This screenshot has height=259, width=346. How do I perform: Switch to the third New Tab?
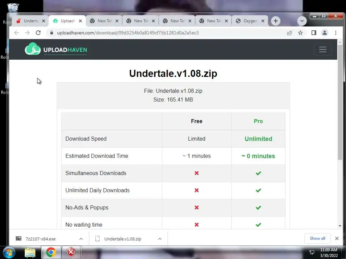tap(176, 21)
